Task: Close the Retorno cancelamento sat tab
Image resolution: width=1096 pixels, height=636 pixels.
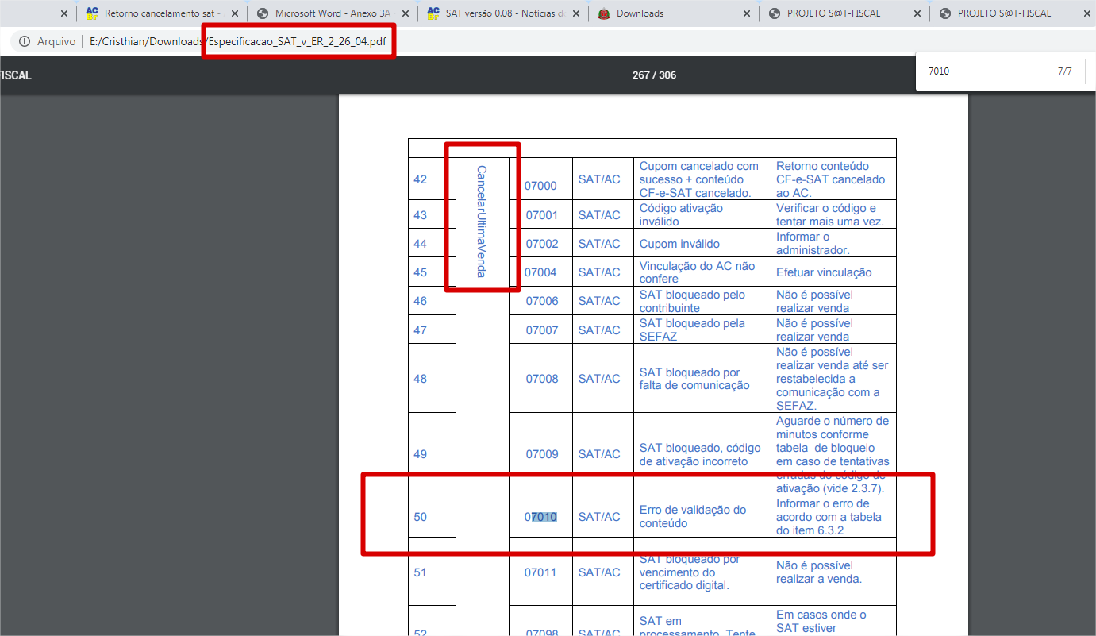Action: 235,13
